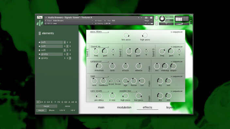Enable sequencer for conv reverb

[x=177, y=91]
